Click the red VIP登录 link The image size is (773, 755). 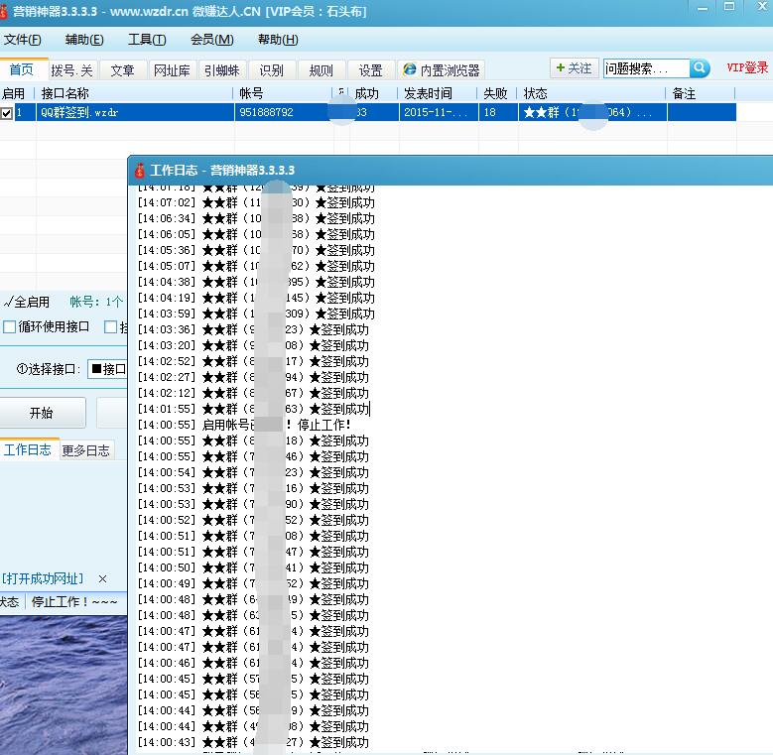(x=746, y=68)
